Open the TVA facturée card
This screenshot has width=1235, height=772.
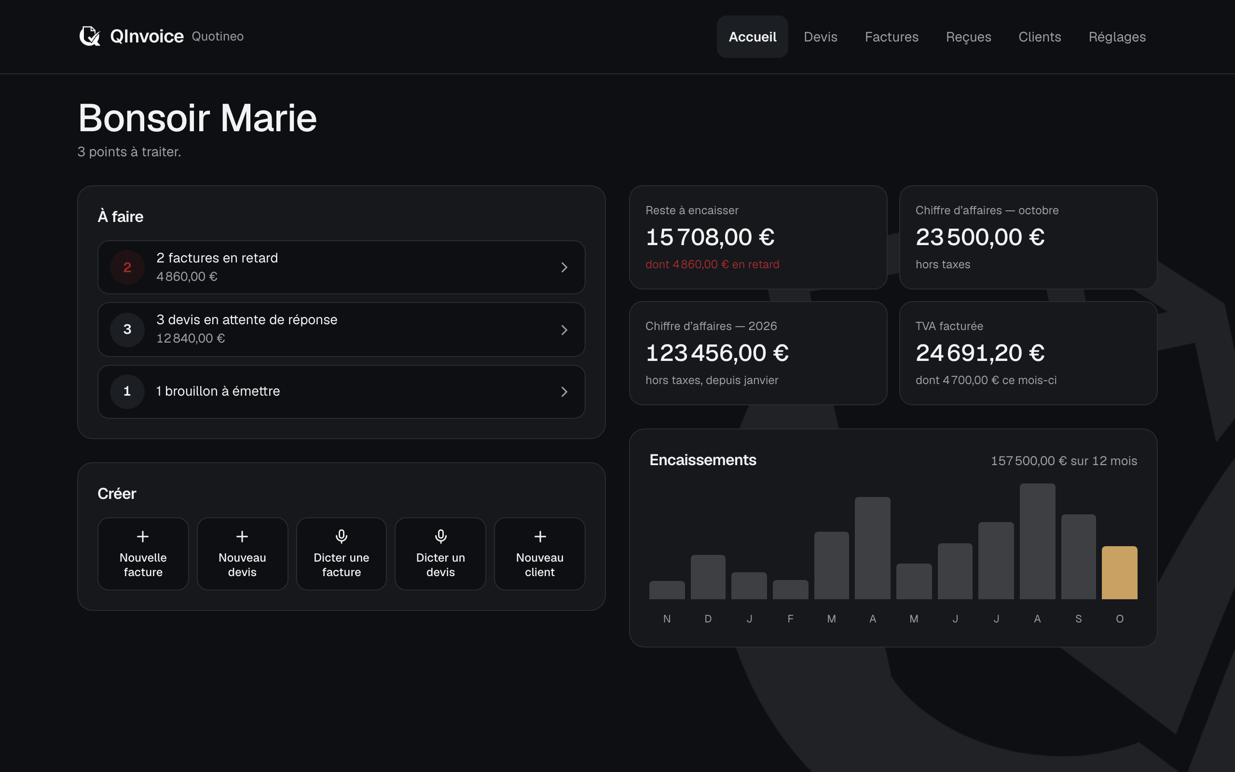click(x=1028, y=353)
